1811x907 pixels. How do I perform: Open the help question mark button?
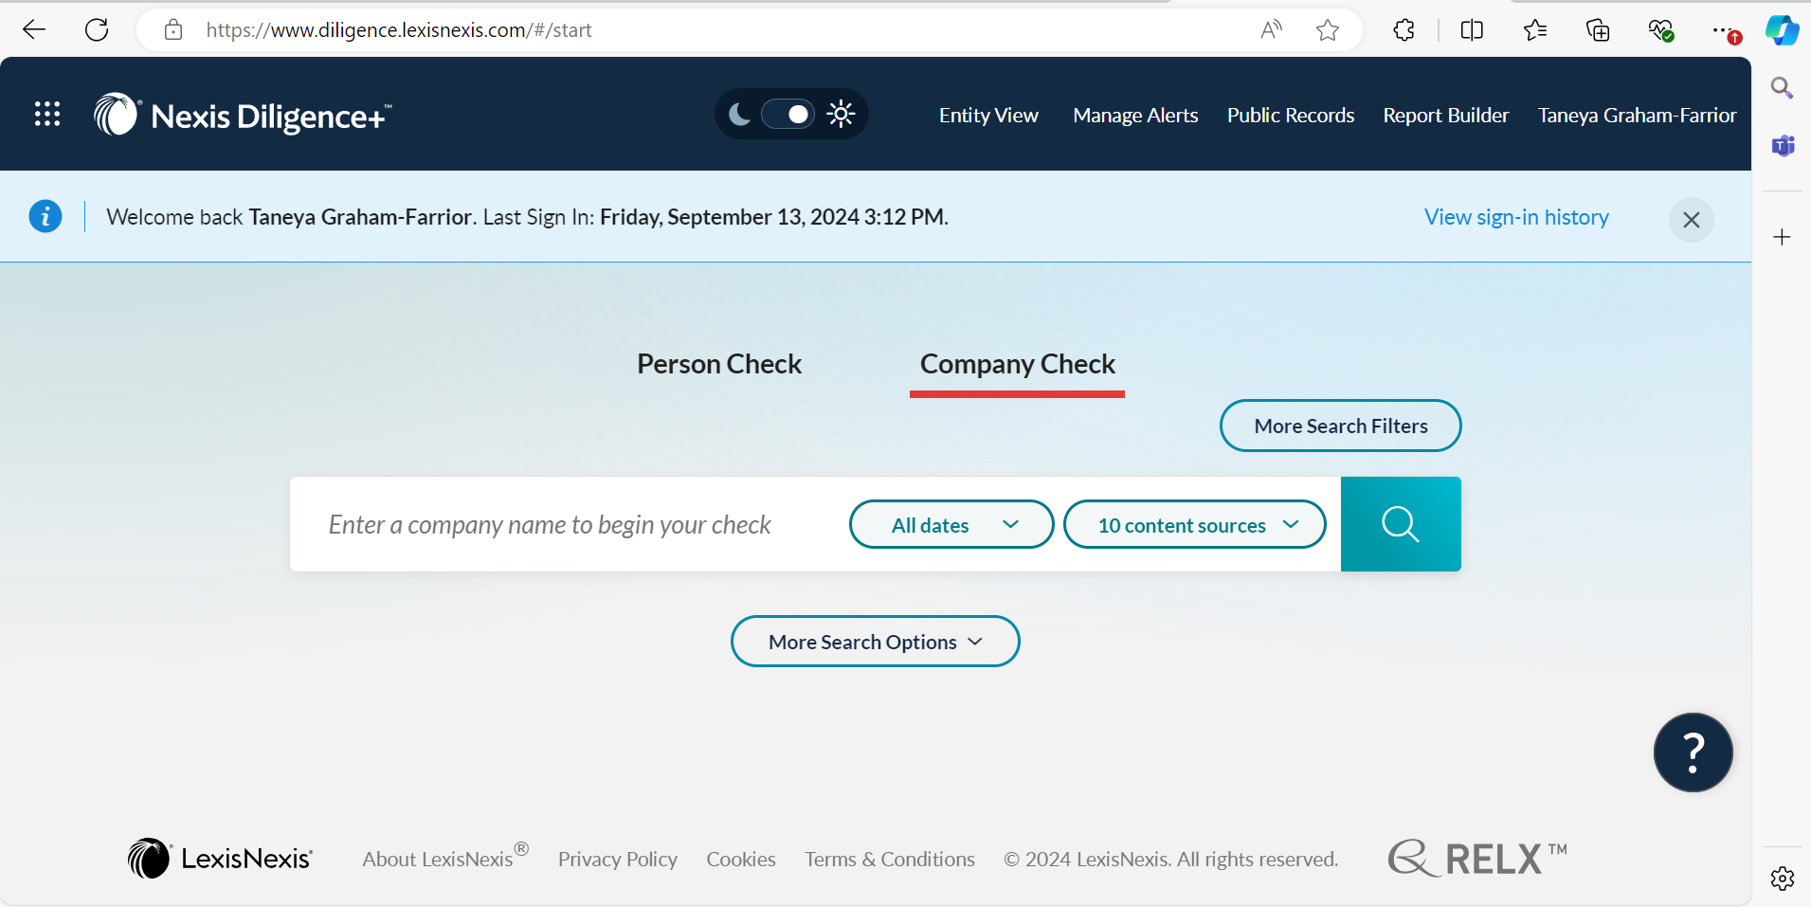[1693, 753]
